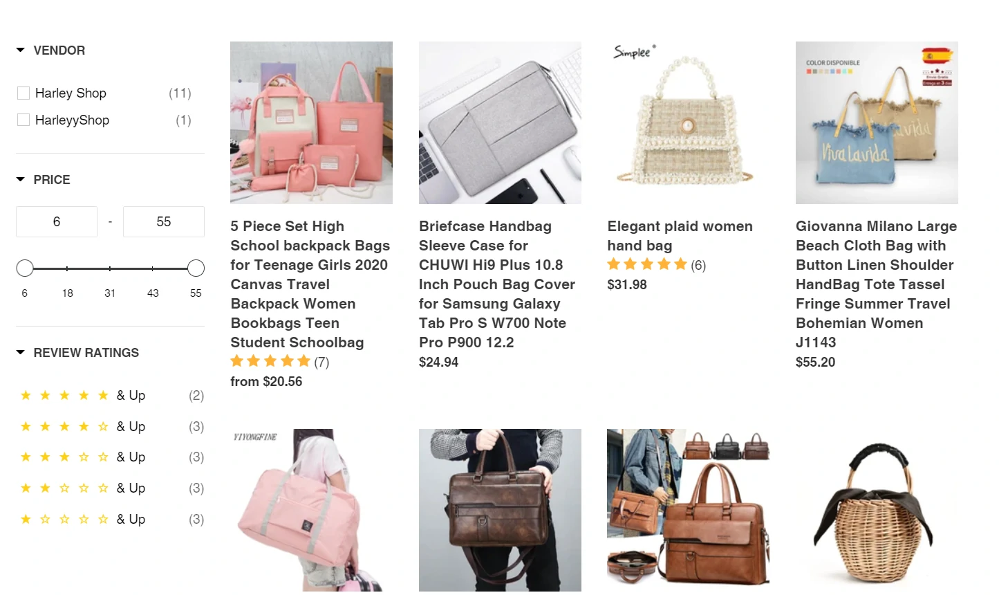The image size is (999, 595).
Task: Click the minimum price input field
Action: [x=57, y=221]
